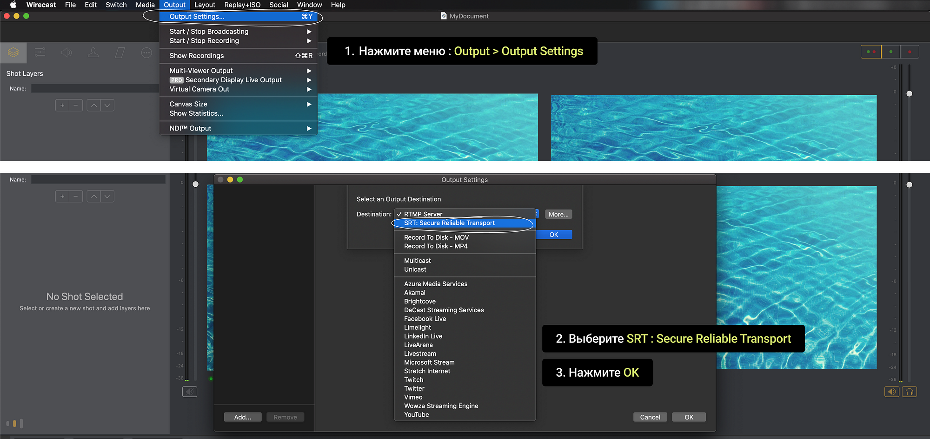Open the shot properties sliders icon
Image resolution: width=930 pixels, height=439 pixels.
click(x=40, y=52)
